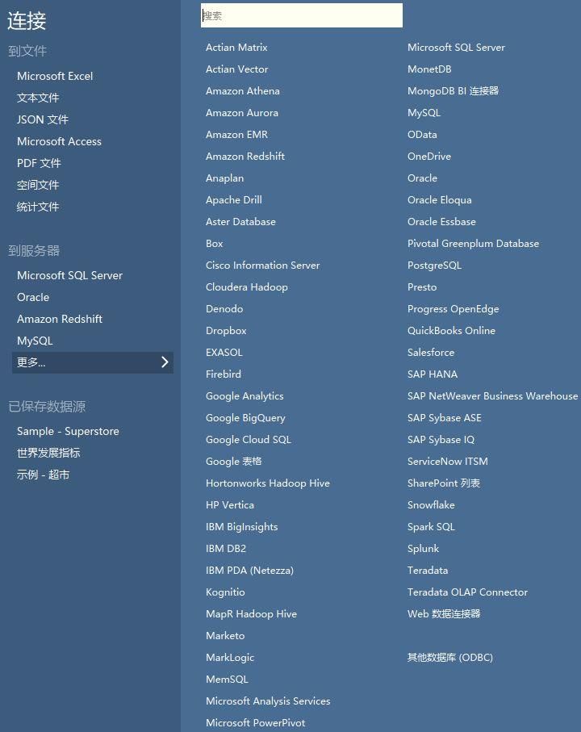This screenshot has width=581, height=732.
Task: Connect to Salesforce
Action: [x=431, y=353]
